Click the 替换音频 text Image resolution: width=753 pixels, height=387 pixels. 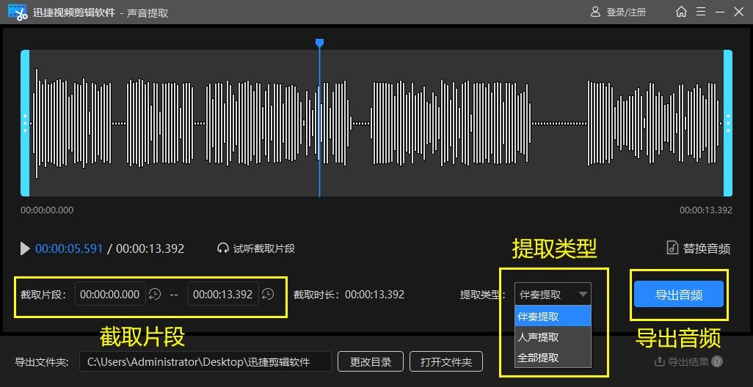click(x=707, y=248)
